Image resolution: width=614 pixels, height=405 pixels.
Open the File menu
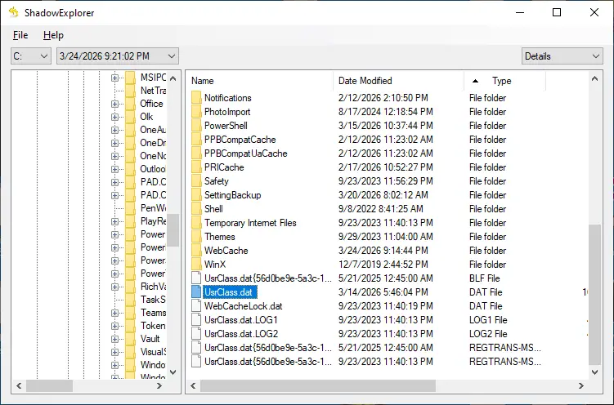(20, 35)
